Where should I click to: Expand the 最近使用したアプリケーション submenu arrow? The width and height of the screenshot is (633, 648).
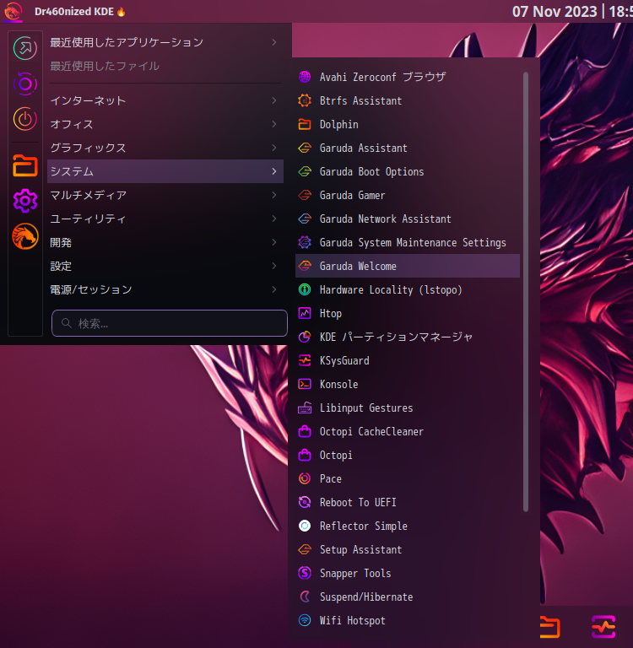point(274,42)
